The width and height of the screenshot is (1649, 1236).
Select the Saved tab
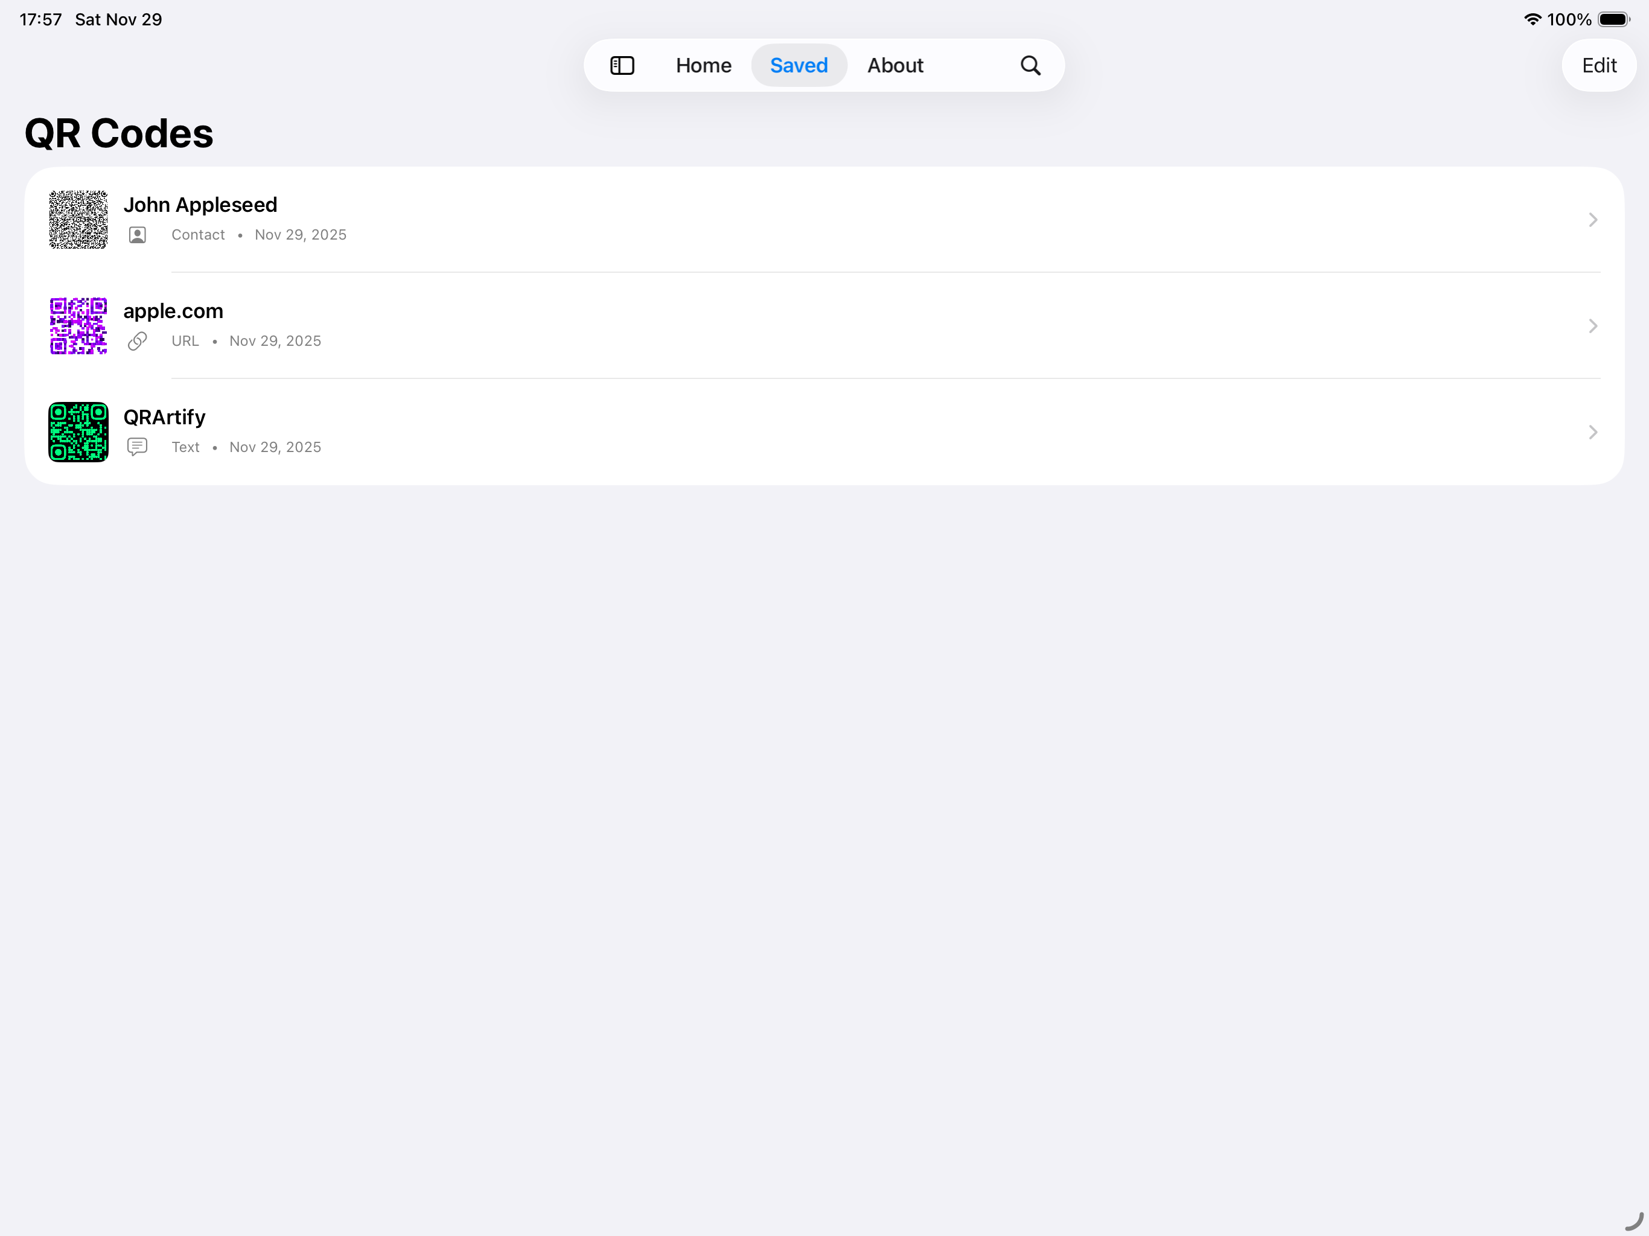coord(799,66)
